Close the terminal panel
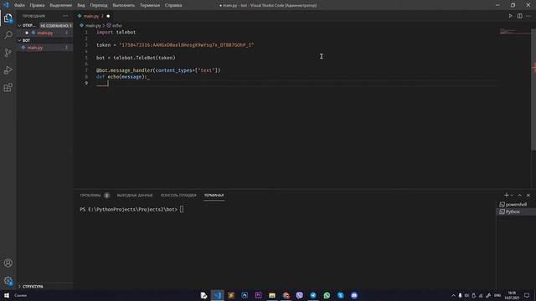Viewport: 536px width, 301px height. (x=528, y=195)
